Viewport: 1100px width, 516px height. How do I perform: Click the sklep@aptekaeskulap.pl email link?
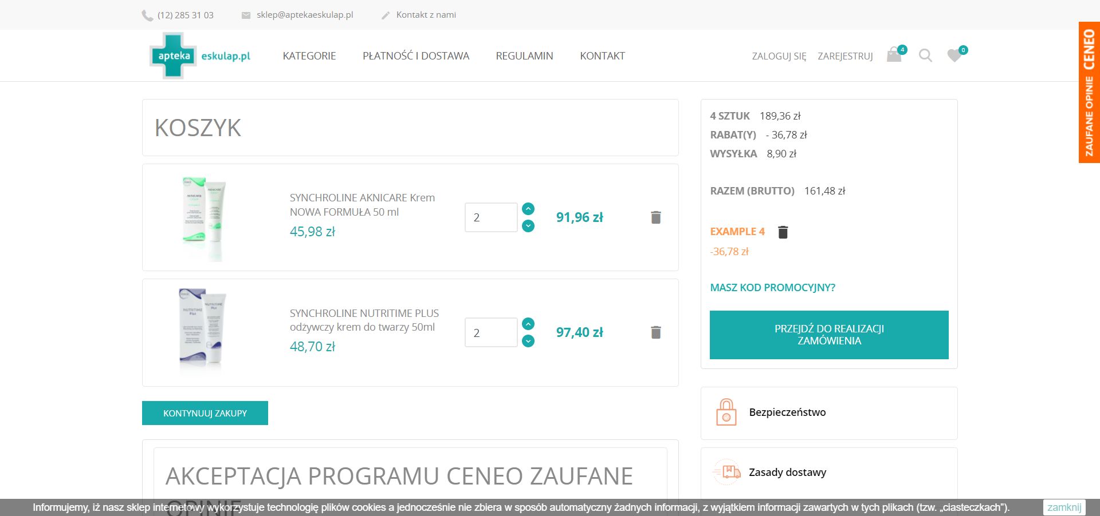(x=305, y=15)
